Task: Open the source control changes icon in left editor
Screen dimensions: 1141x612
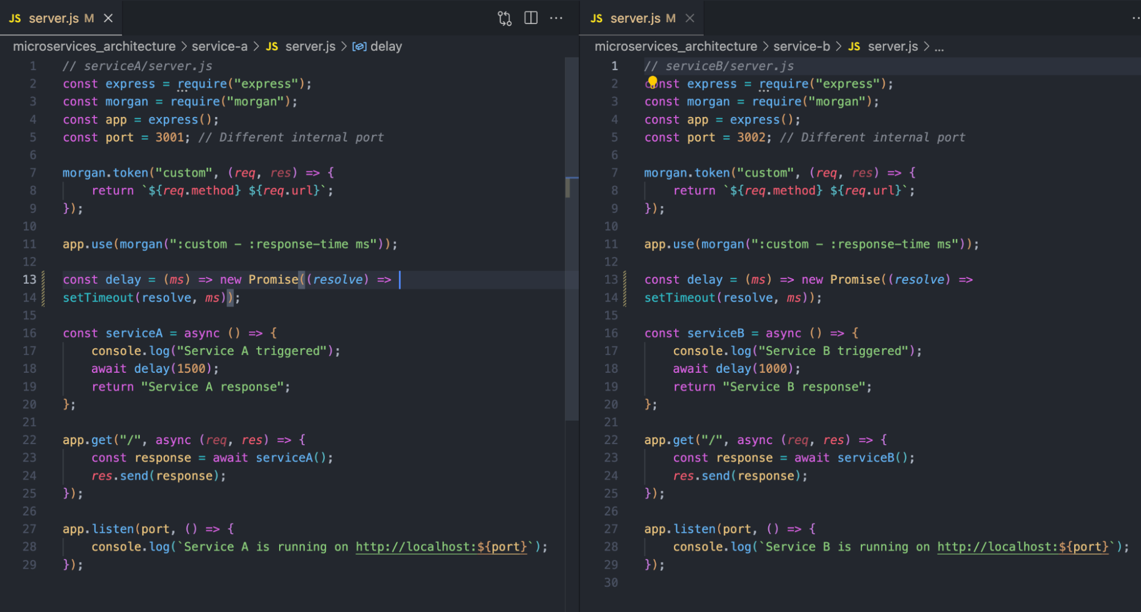Action: click(x=504, y=18)
